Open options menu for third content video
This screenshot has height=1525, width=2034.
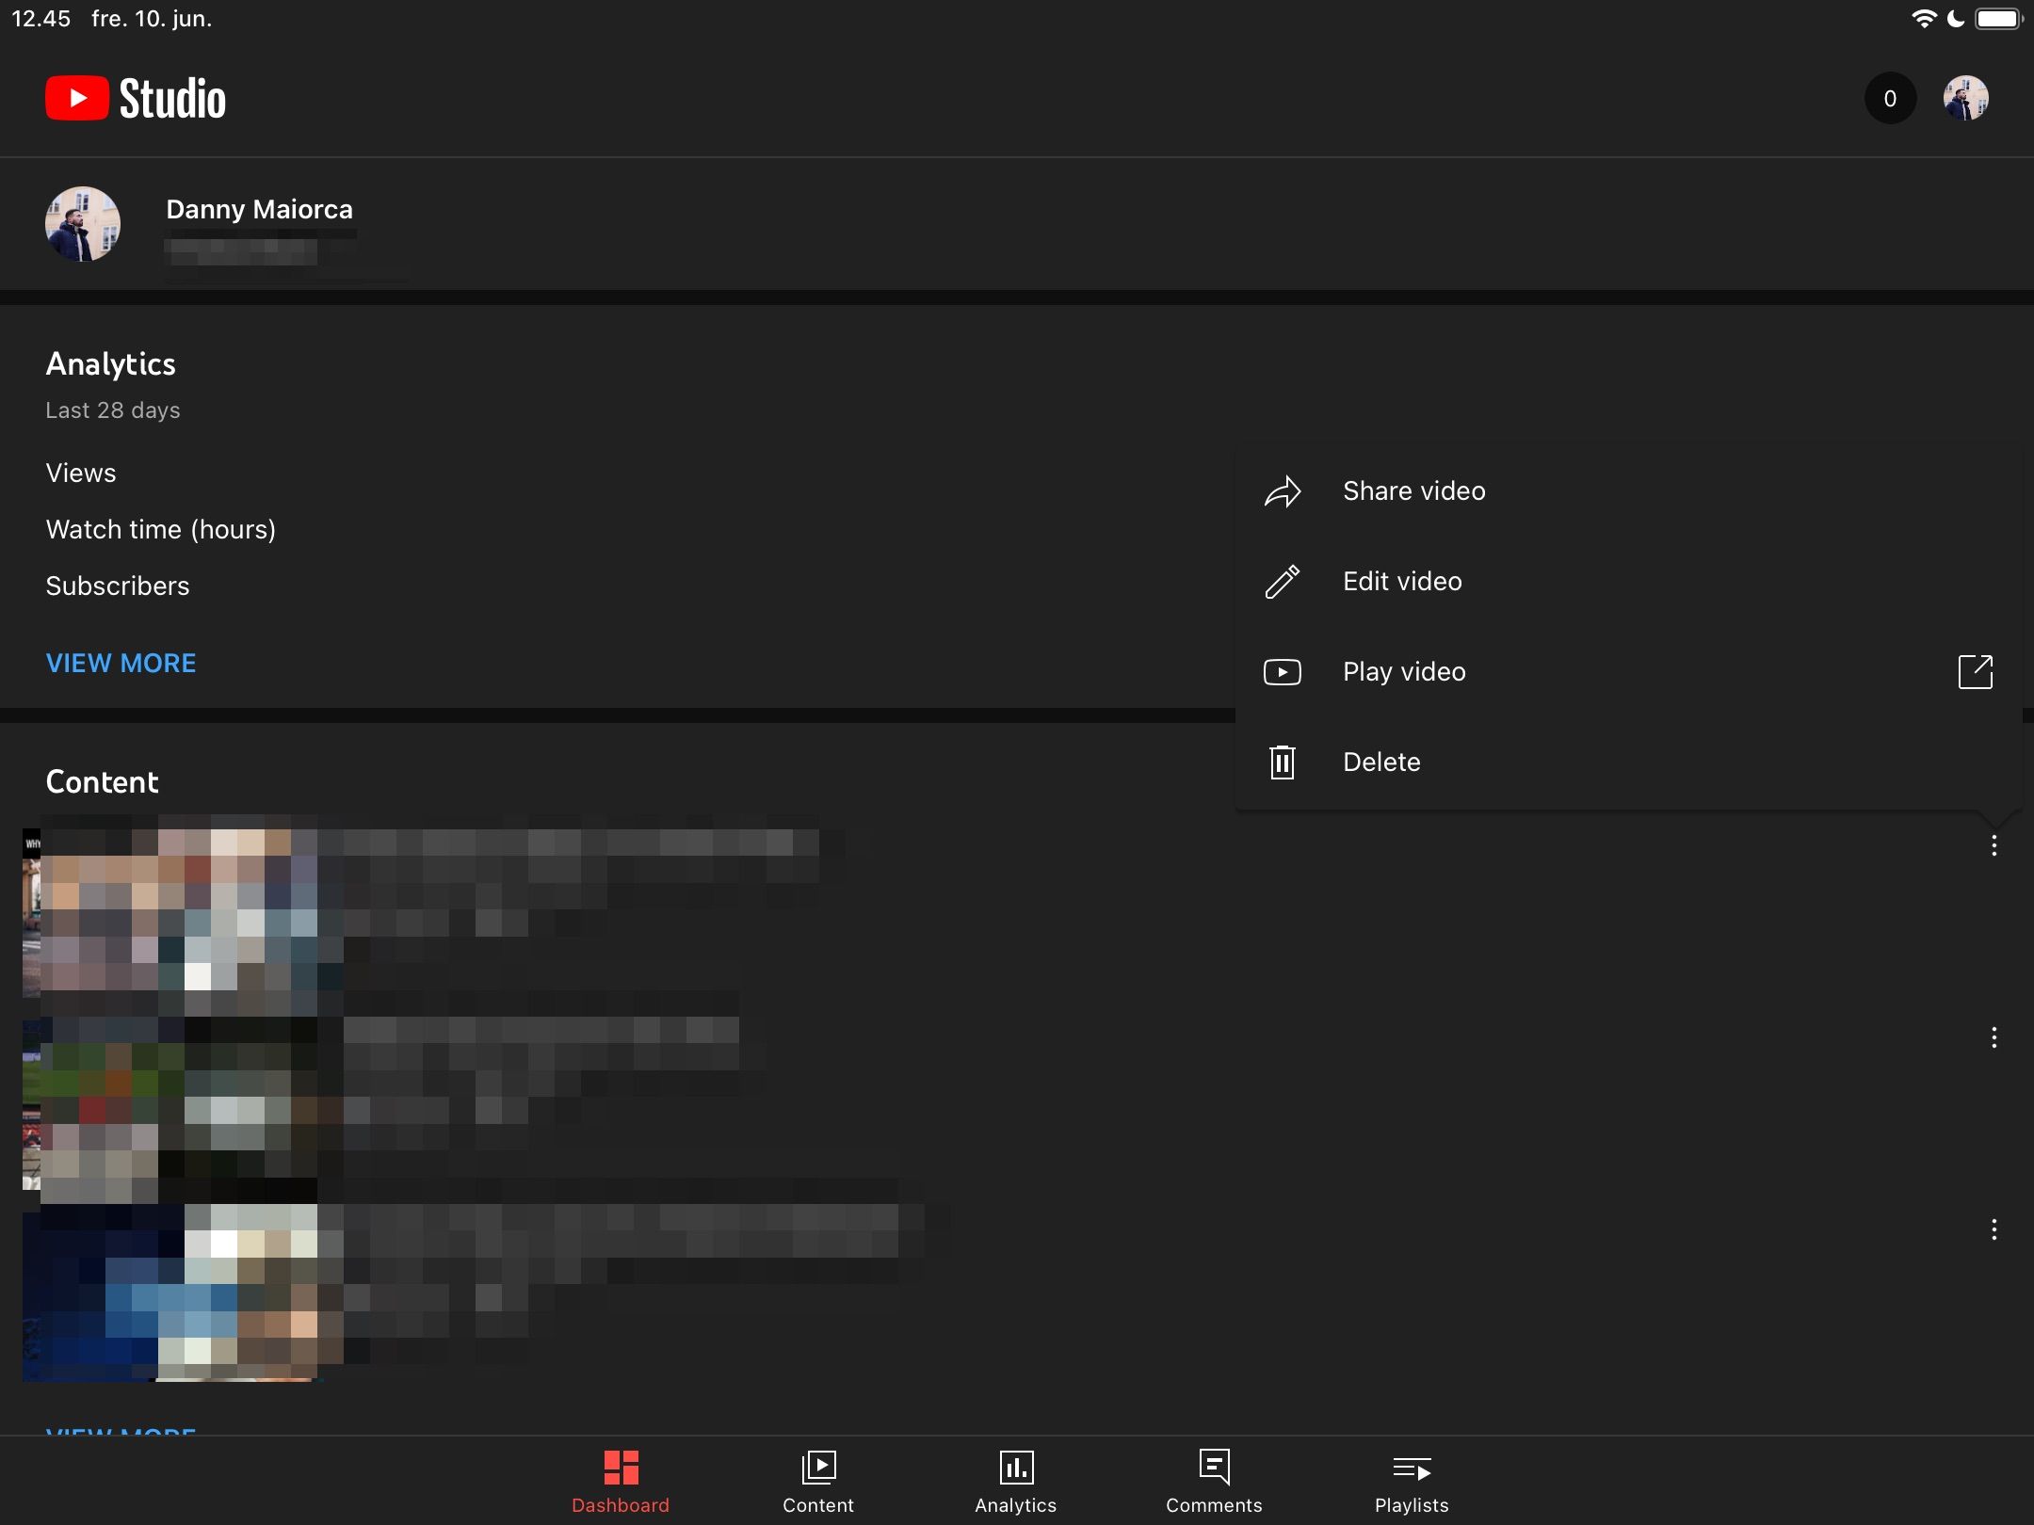click(1994, 1229)
